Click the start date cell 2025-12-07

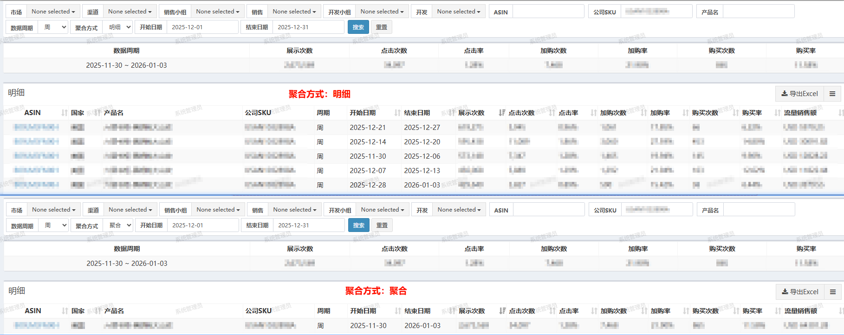[368, 171]
